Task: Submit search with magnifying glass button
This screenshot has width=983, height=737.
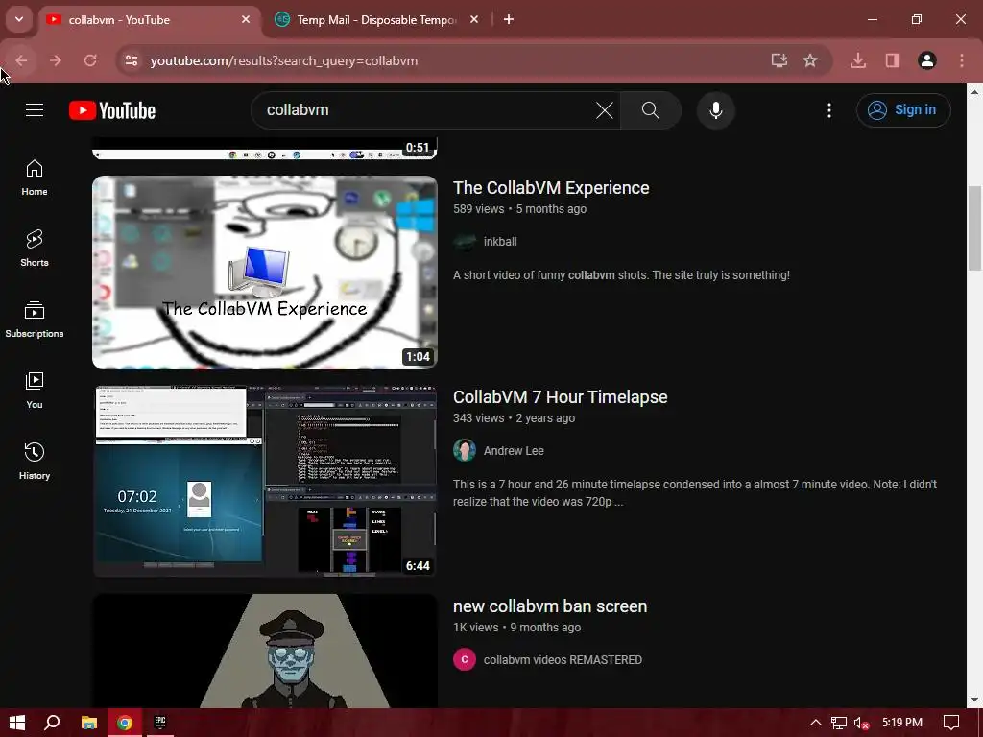Action: click(650, 110)
